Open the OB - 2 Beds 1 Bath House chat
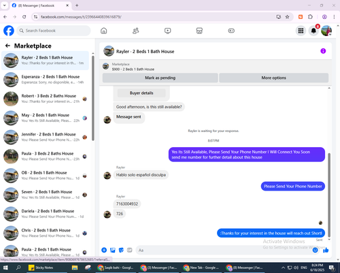This screenshot has height=273, width=340. click(45, 176)
